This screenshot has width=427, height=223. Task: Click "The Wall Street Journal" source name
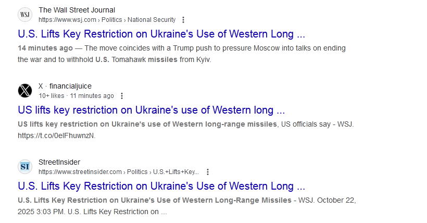[77, 10]
